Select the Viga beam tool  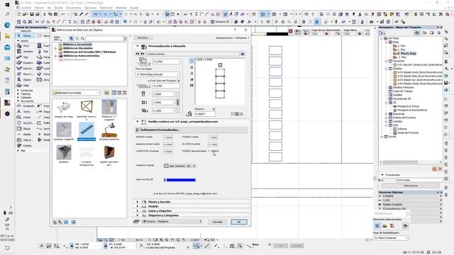pyautogui.click(x=23, y=57)
